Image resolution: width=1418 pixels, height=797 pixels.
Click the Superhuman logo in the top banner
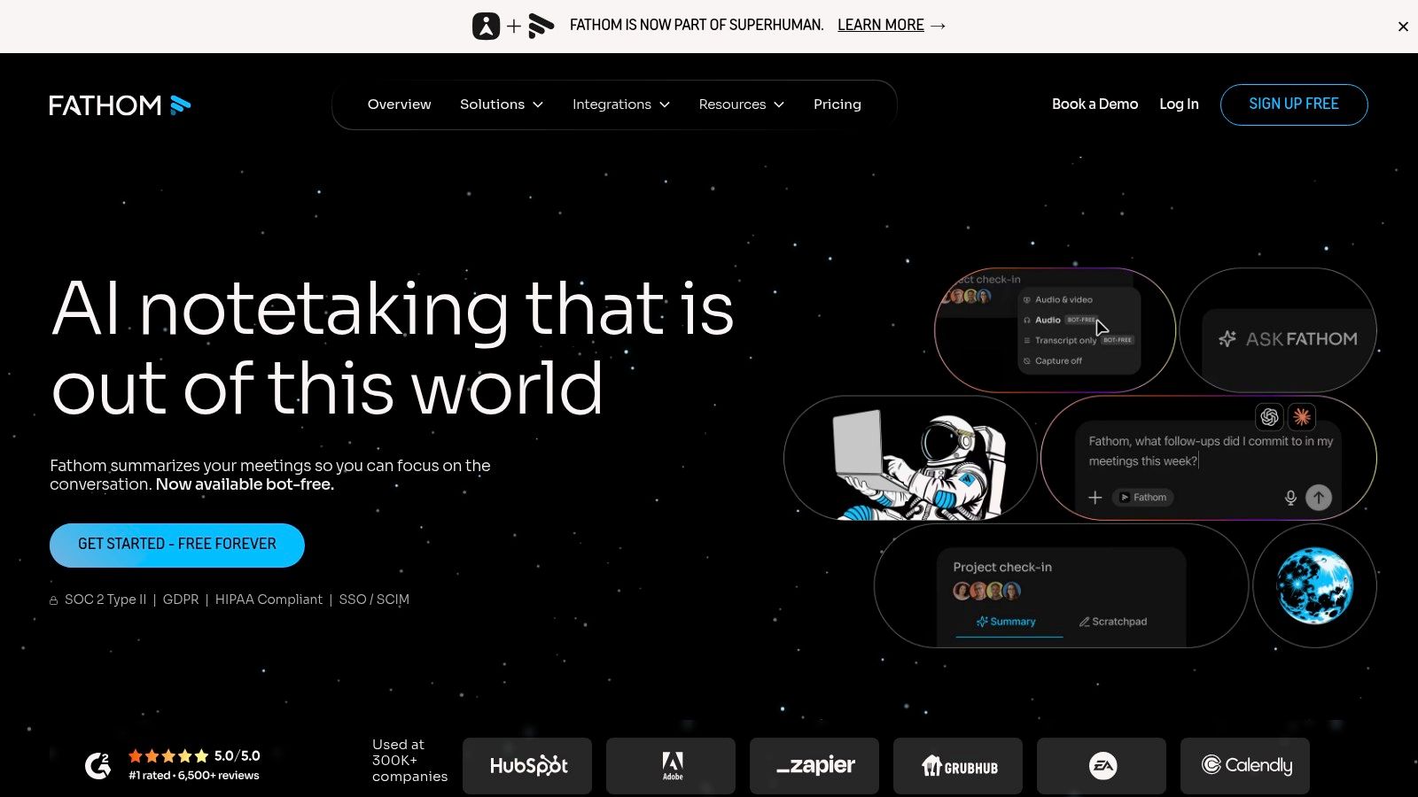point(486,26)
